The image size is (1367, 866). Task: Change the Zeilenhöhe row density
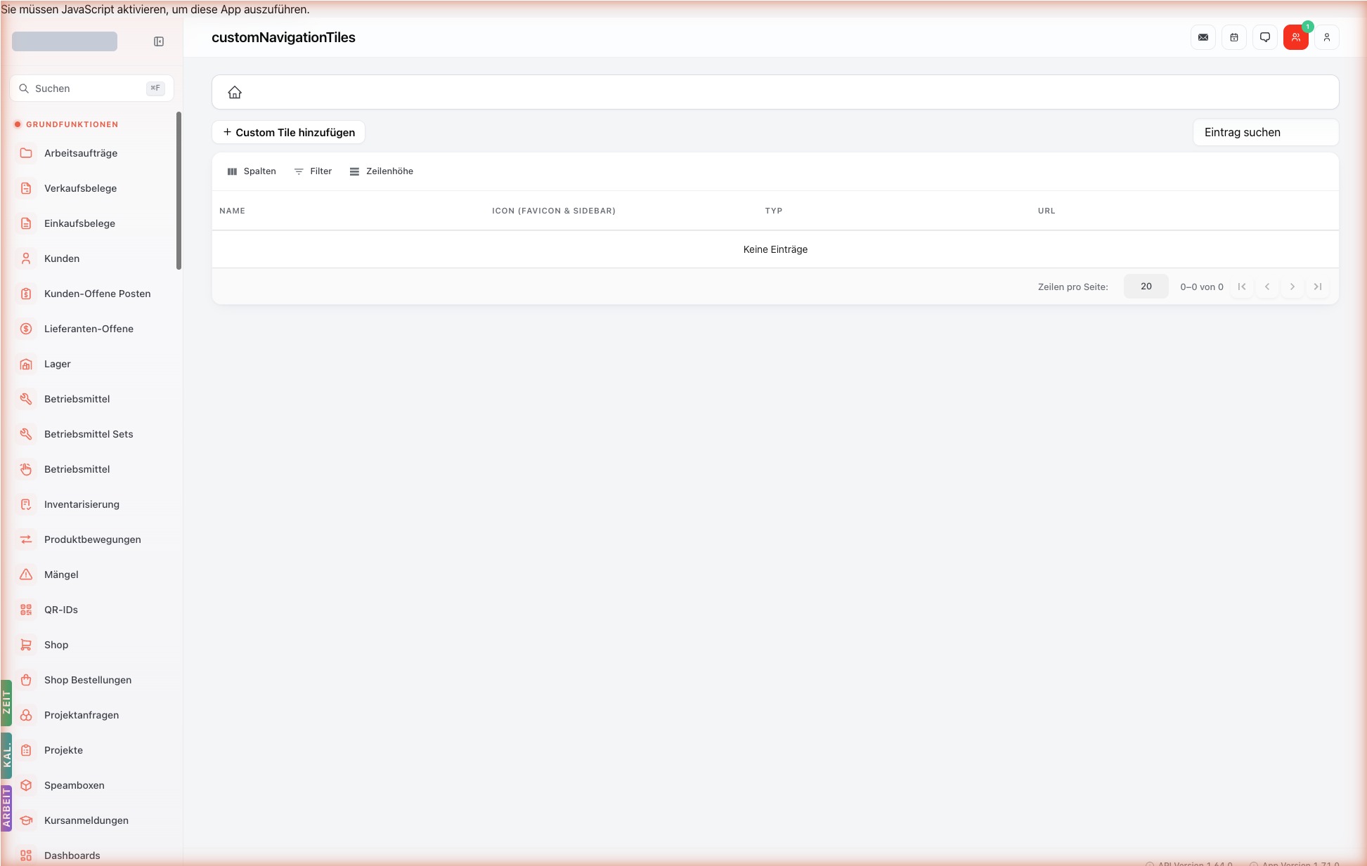click(382, 171)
